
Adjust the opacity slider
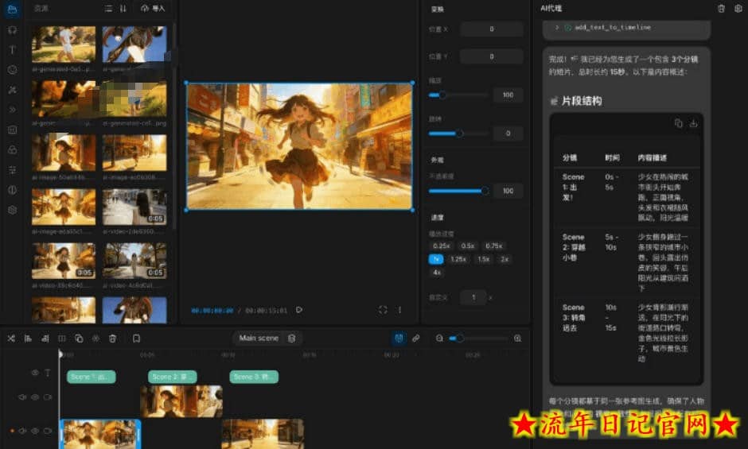pos(458,192)
